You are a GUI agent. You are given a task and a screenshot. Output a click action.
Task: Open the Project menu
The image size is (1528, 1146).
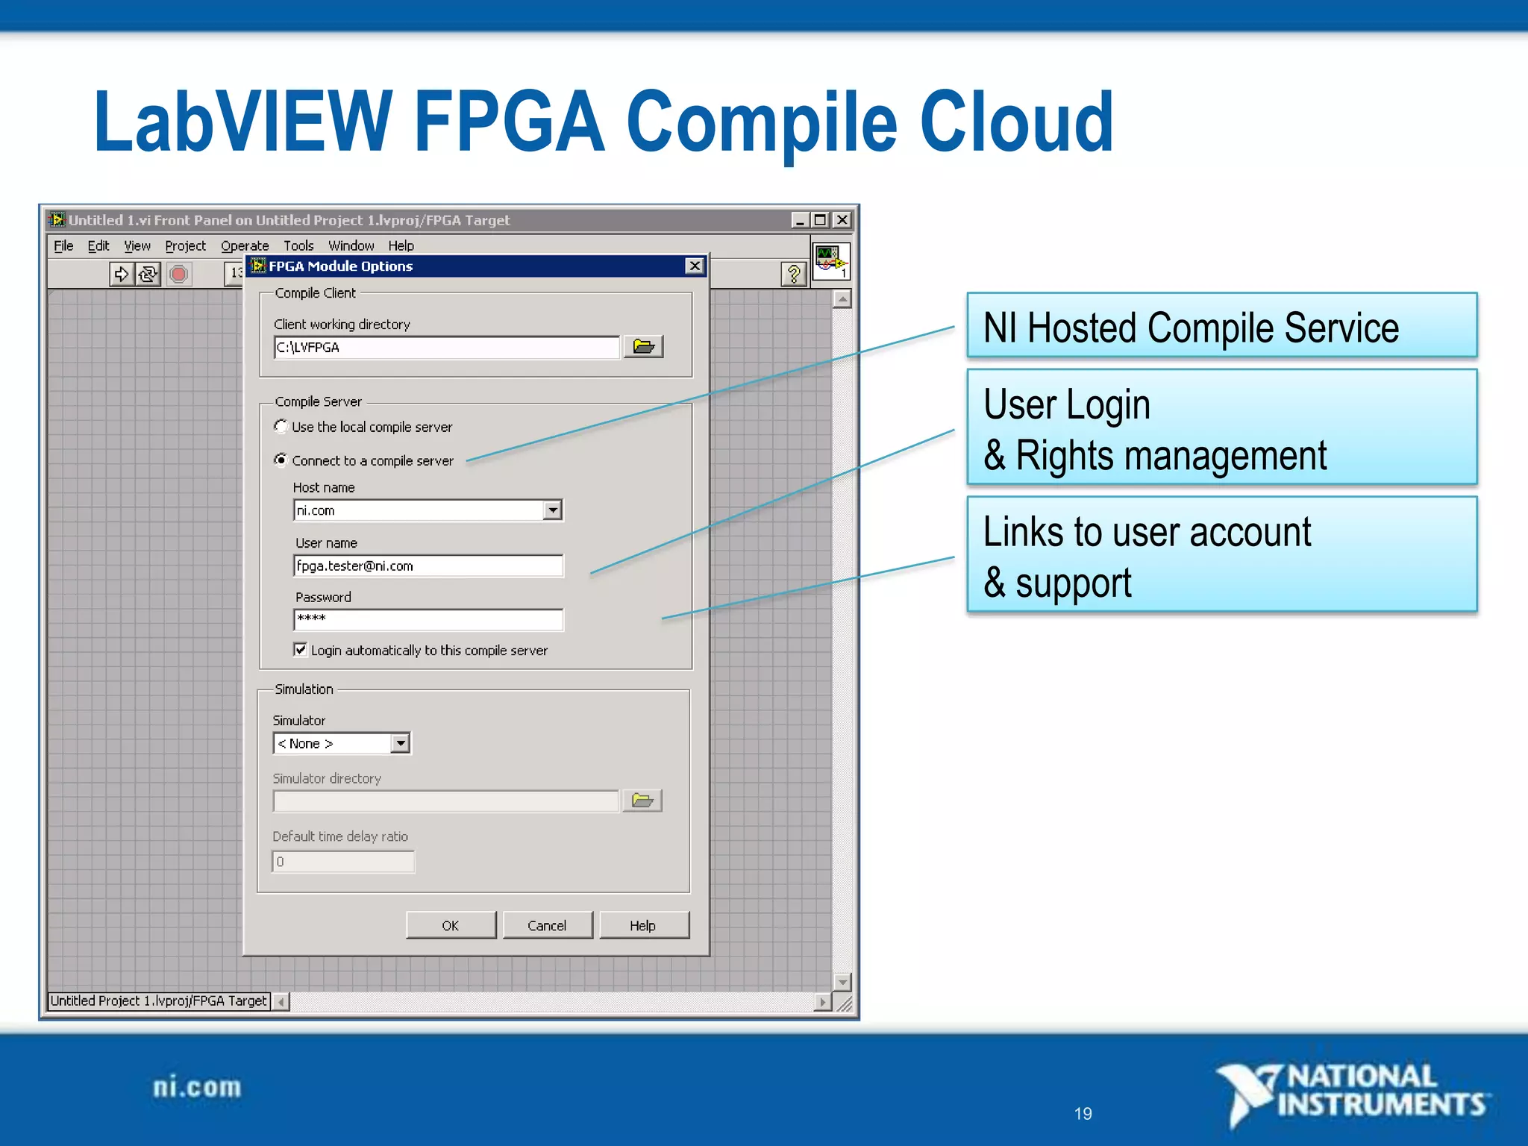point(185,245)
